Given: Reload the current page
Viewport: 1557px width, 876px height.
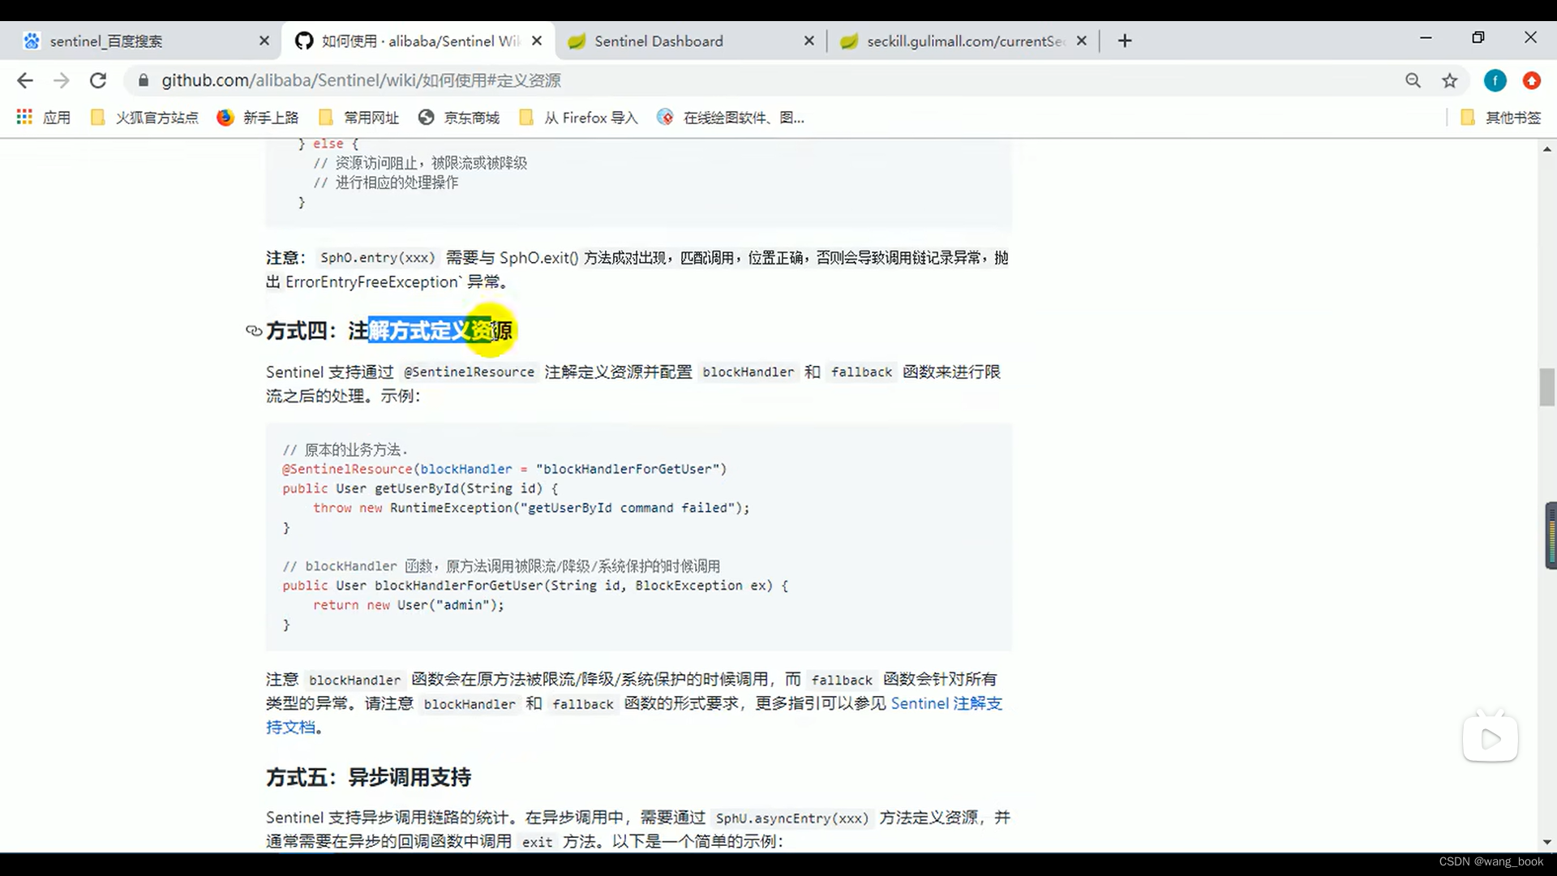Looking at the screenshot, I should [x=98, y=80].
